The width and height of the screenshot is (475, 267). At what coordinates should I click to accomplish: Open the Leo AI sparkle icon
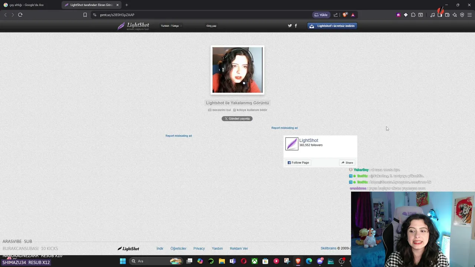pyautogui.click(x=455, y=15)
